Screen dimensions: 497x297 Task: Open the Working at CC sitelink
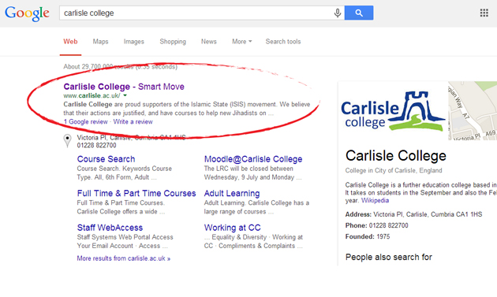[233, 228]
